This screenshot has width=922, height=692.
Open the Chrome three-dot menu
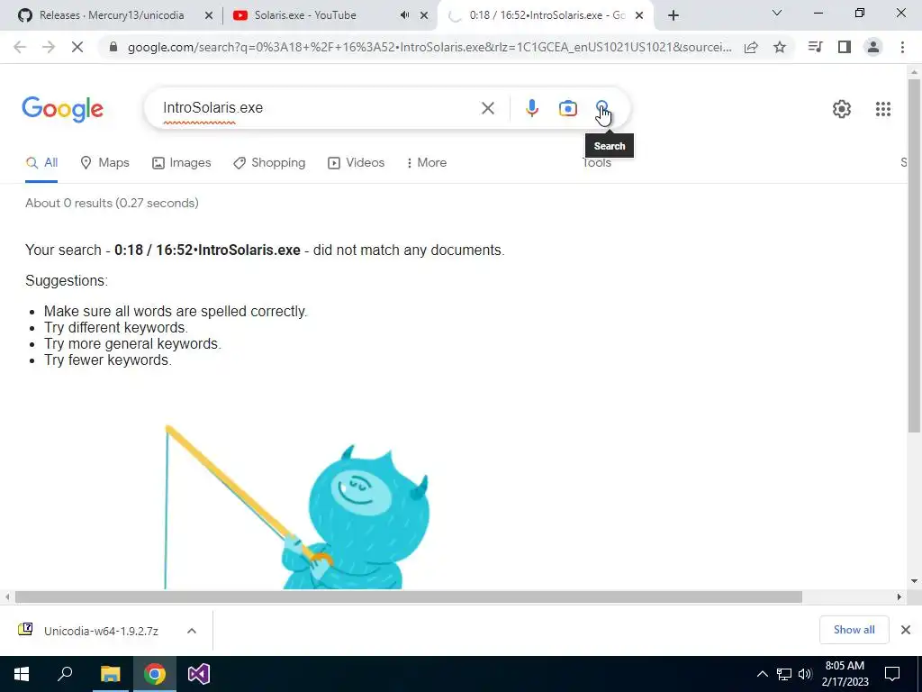[x=902, y=47]
